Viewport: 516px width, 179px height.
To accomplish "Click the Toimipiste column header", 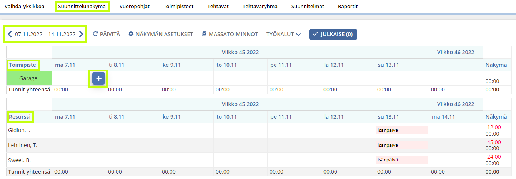I will (22, 65).
